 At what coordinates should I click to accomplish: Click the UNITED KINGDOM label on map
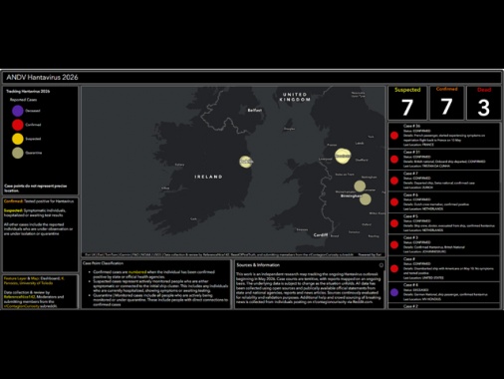point(295,97)
